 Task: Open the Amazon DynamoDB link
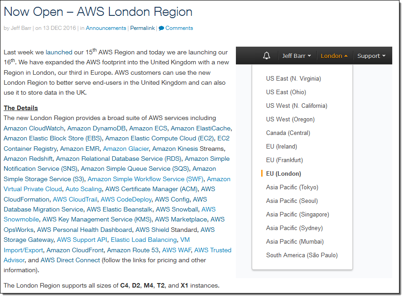click(96, 128)
